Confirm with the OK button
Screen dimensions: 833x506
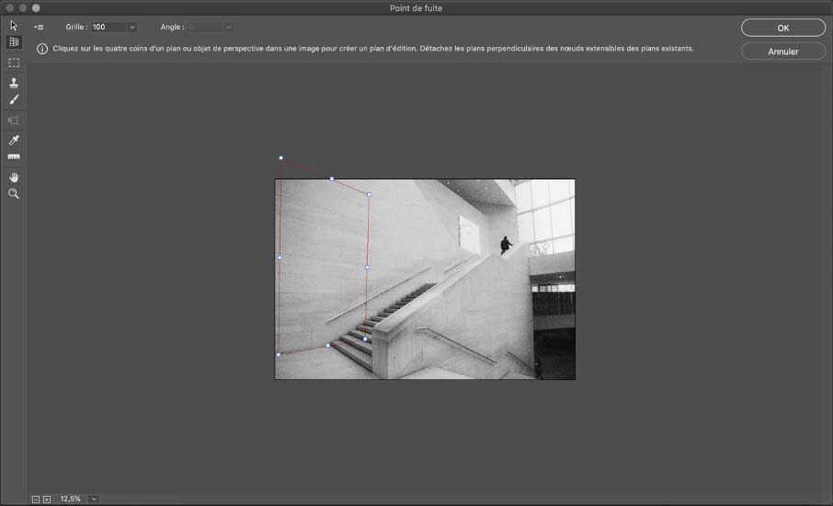click(782, 28)
